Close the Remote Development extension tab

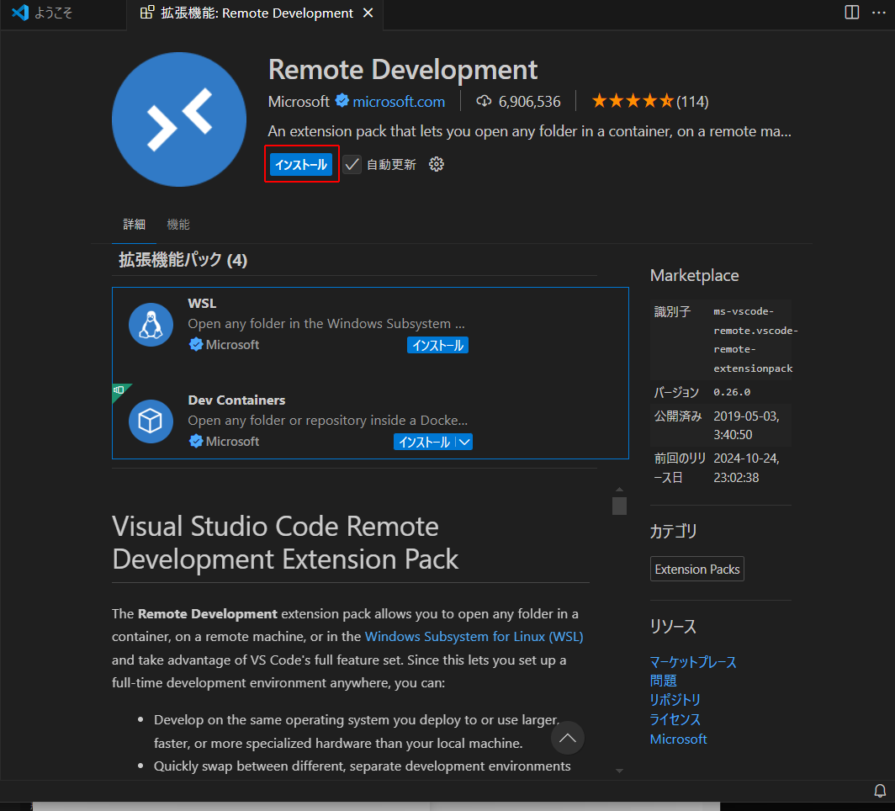click(368, 13)
